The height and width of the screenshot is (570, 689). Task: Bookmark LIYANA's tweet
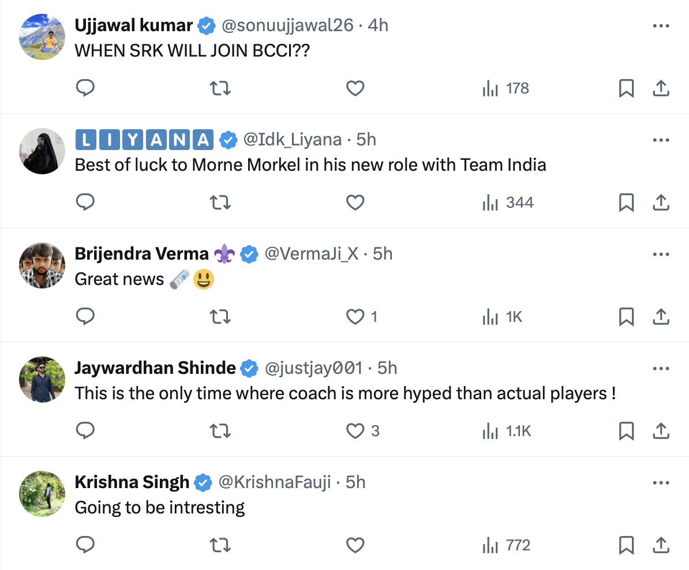(x=626, y=202)
